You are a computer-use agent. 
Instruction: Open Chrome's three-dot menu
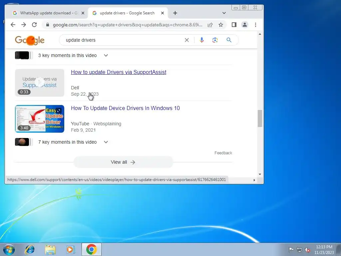[x=255, y=25]
